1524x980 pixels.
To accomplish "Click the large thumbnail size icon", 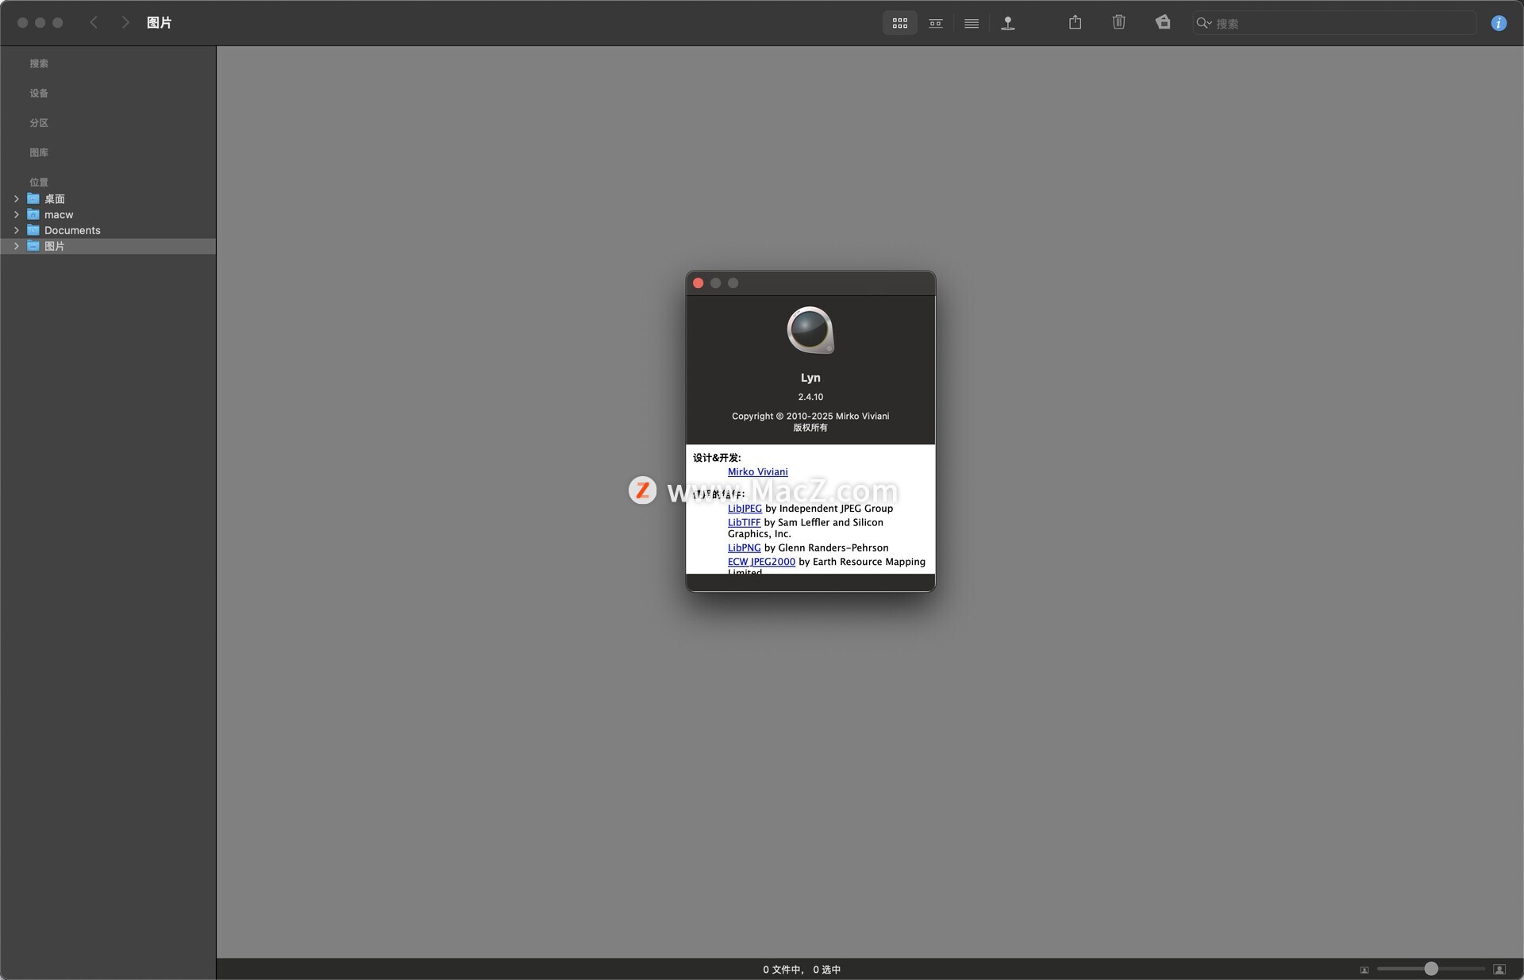I will pyautogui.click(x=1499, y=970).
